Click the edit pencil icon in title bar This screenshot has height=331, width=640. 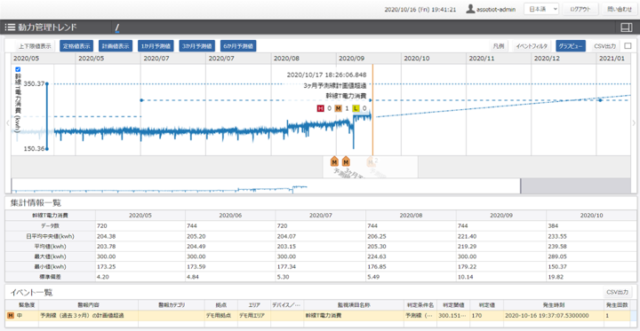tap(117, 28)
